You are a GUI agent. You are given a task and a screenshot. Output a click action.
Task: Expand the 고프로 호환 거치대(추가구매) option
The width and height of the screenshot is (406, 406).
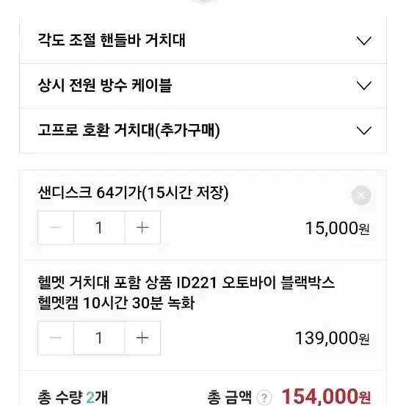coord(203,131)
